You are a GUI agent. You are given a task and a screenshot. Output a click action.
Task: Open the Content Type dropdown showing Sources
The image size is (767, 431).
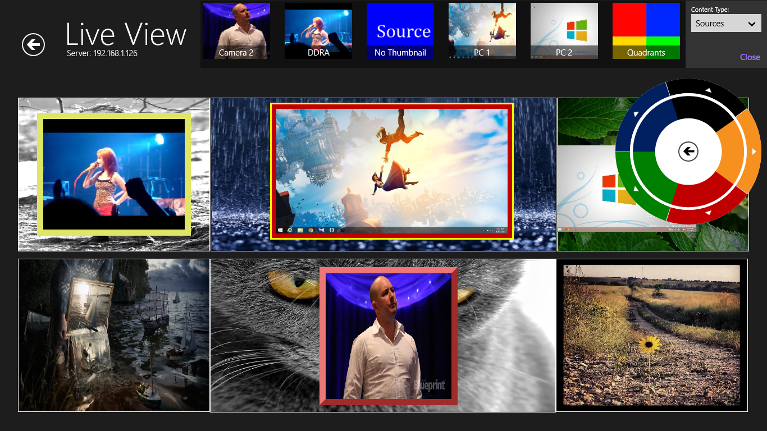(x=726, y=24)
